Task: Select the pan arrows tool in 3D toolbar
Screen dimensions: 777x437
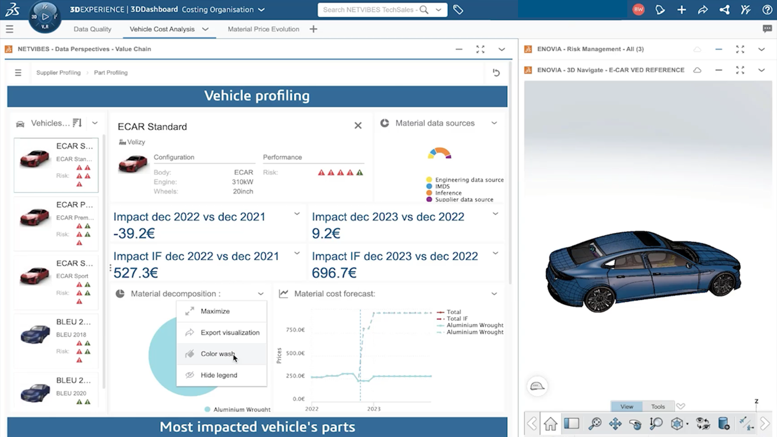Action: [615, 424]
